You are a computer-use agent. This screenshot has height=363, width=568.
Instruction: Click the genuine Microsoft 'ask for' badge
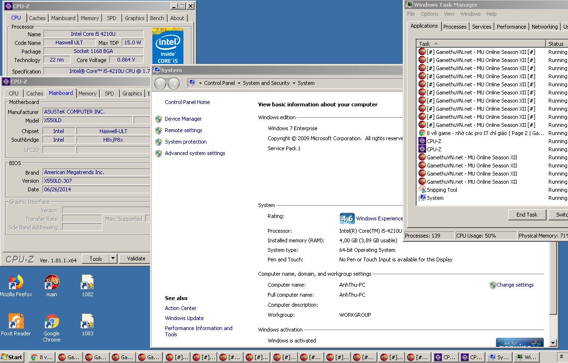pyautogui.click(x=519, y=342)
